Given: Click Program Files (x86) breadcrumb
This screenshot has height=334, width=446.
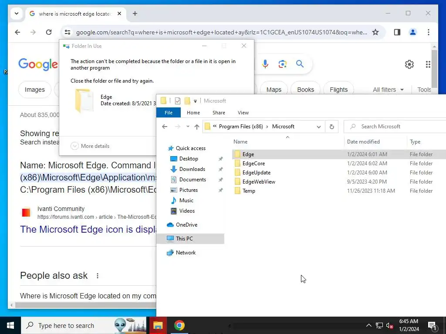Looking at the screenshot, I should pos(240,127).
